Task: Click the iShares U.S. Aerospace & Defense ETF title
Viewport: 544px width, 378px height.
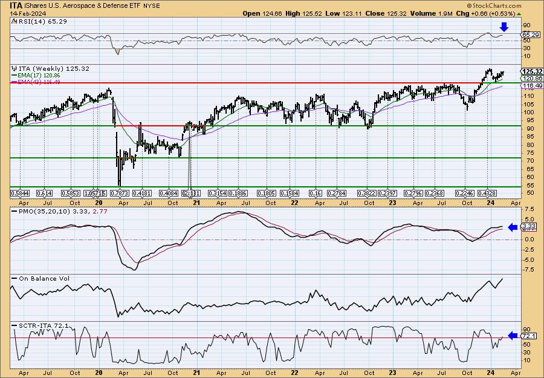Action: point(82,6)
